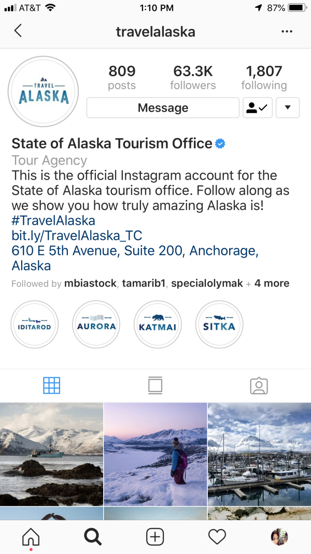This screenshot has width=311, height=554.
Task: Switch to the grid view tab
Action: [x=52, y=385]
